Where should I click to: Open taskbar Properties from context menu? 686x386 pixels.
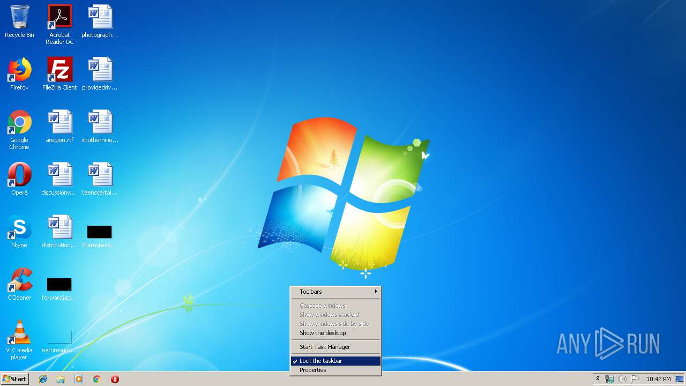336,370
